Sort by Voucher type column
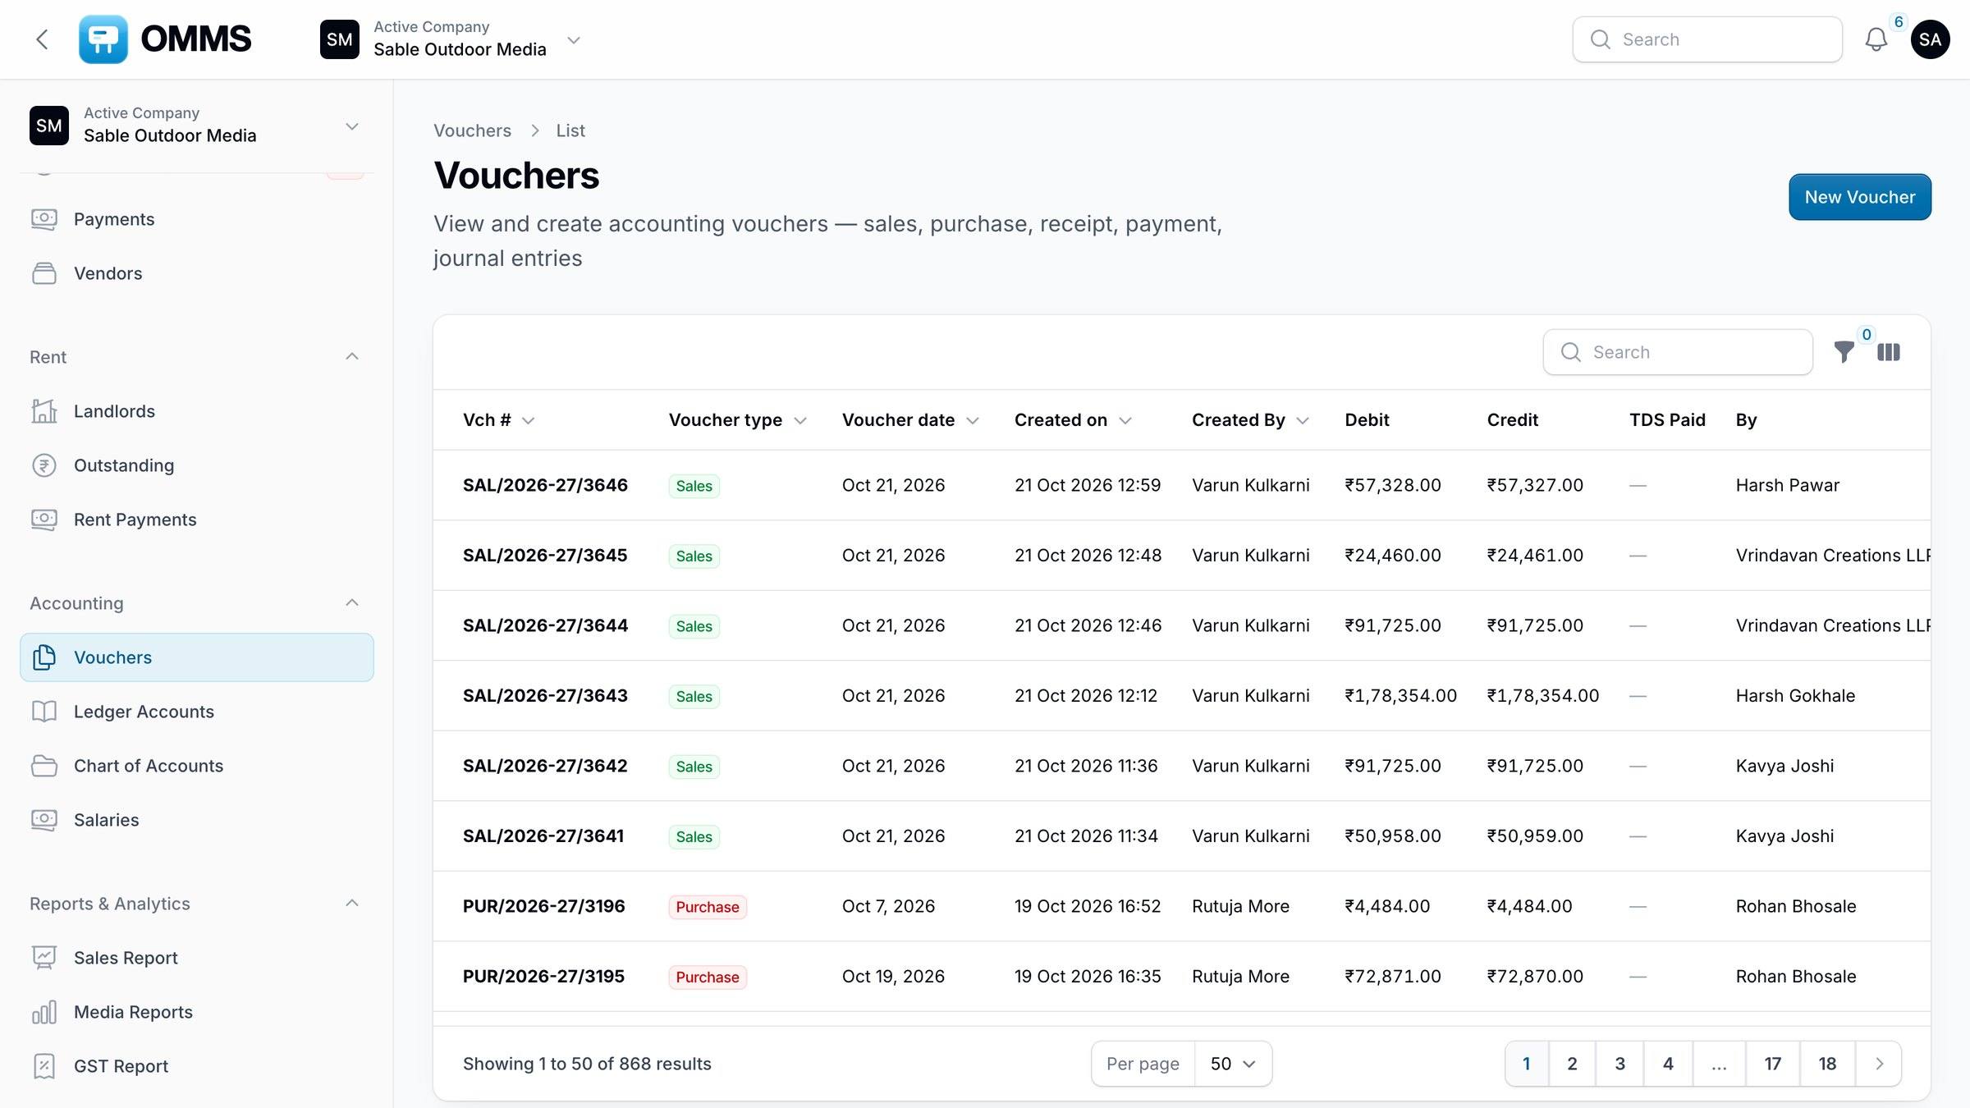 (738, 420)
